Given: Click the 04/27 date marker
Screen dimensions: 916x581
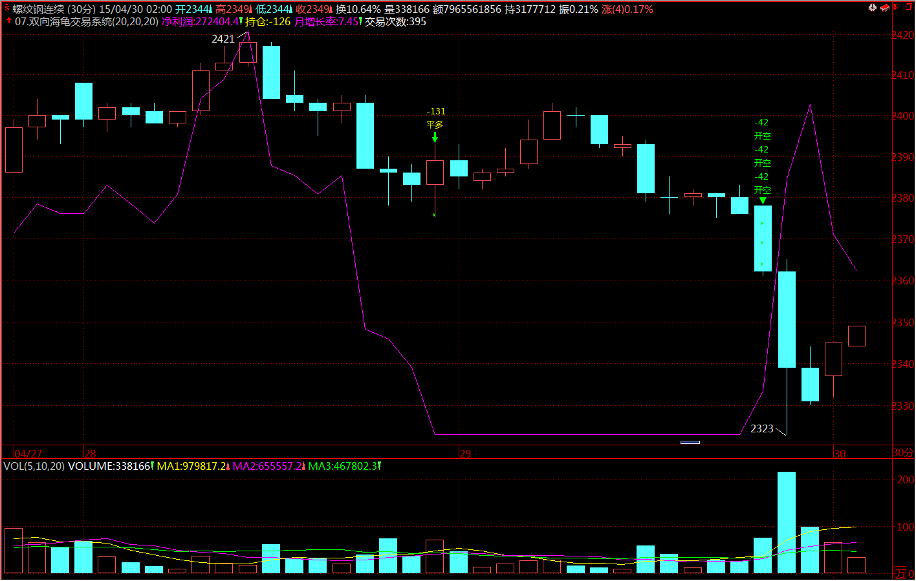Looking at the screenshot, I should (x=28, y=454).
